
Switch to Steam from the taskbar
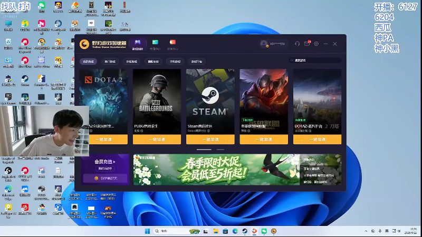click(245, 231)
